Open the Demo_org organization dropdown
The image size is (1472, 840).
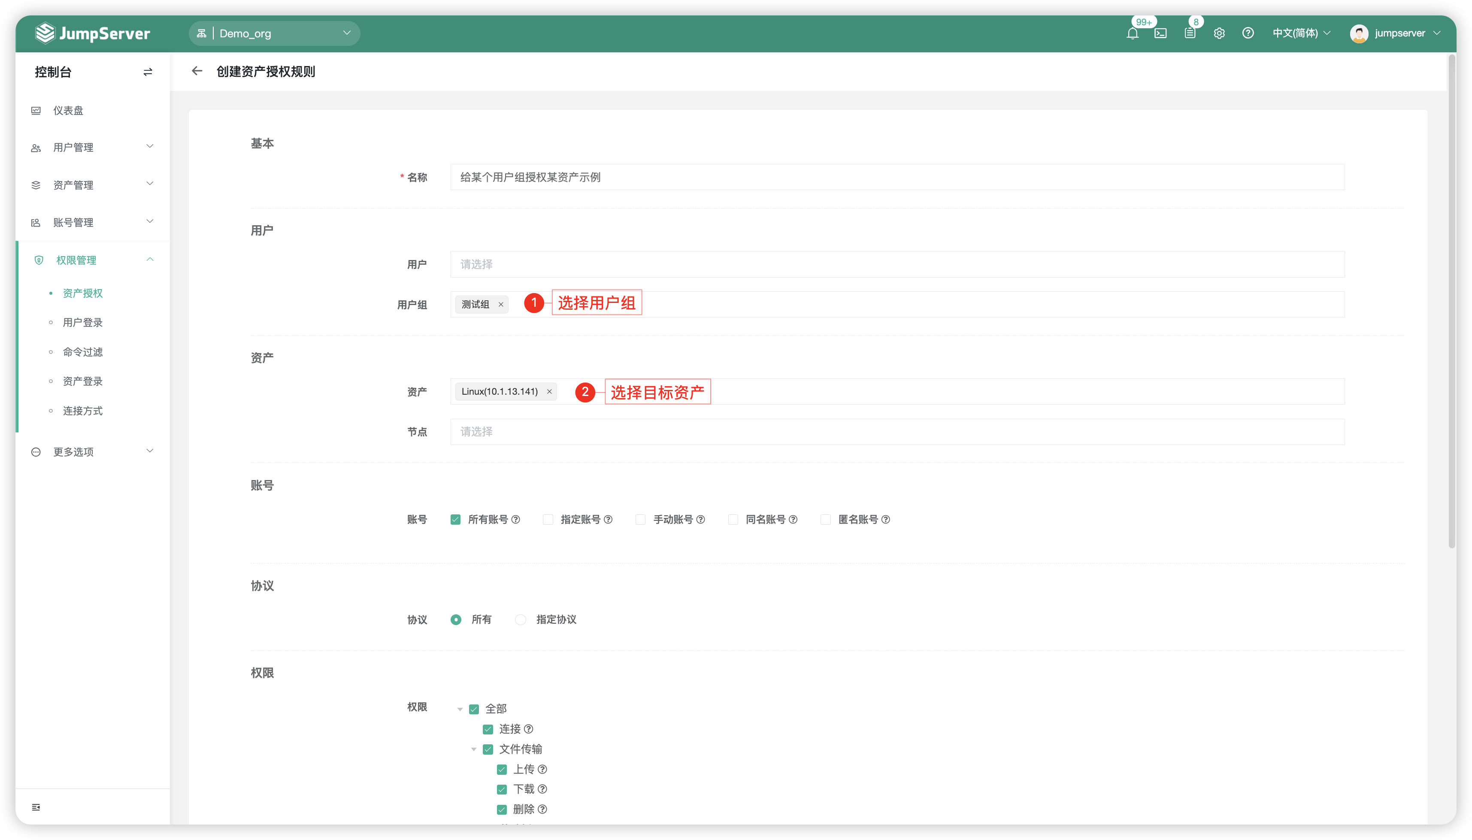tap(274, 33)
